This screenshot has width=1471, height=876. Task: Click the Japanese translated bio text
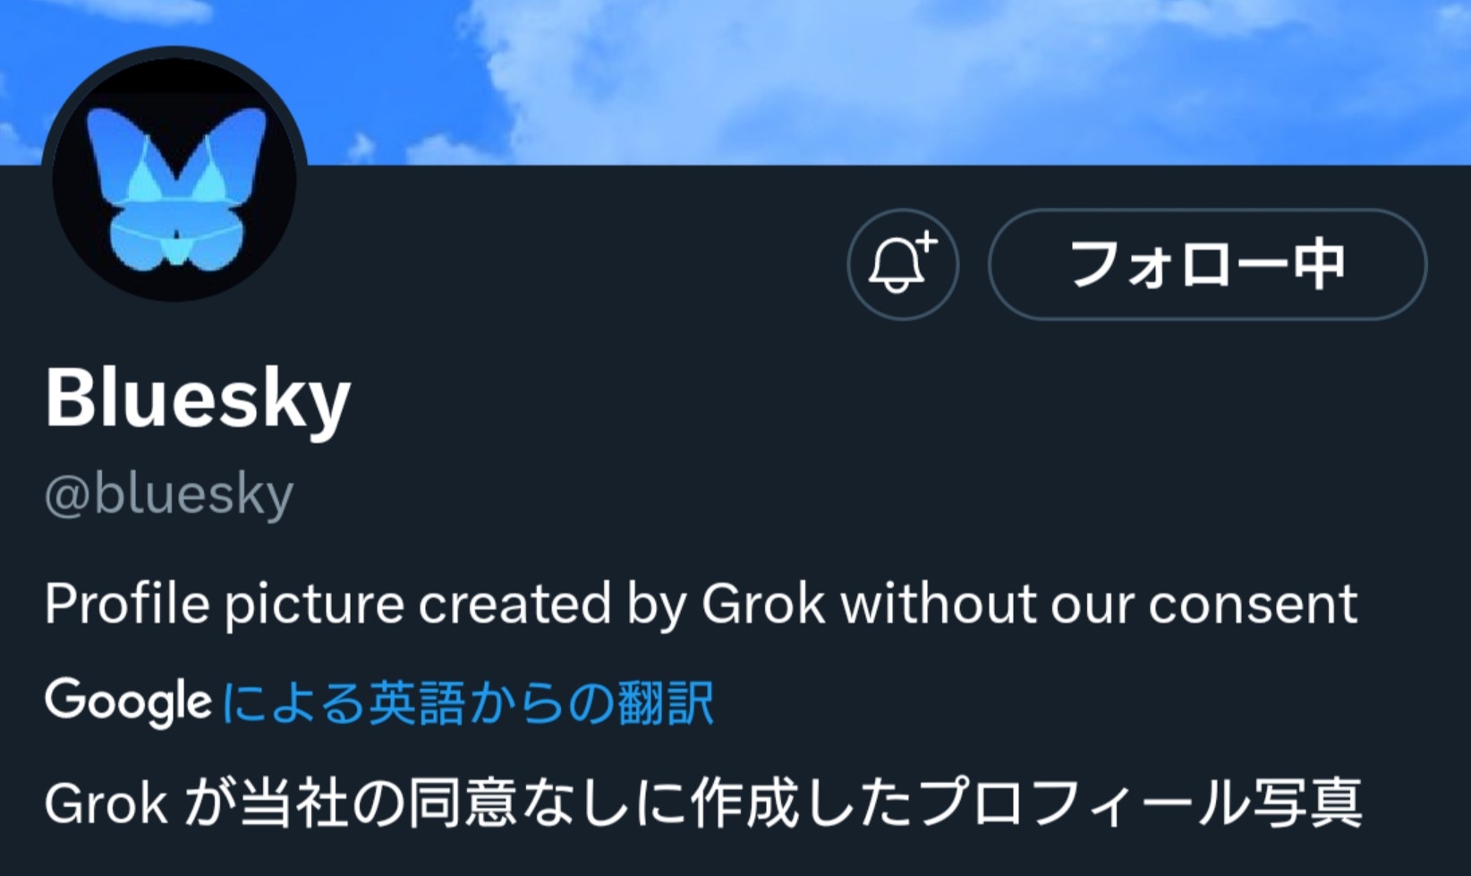pyautogui.click(x=702, y=803)
